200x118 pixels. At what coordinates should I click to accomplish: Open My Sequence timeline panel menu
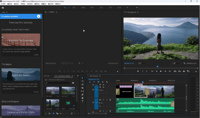pyautogui.click(x=100, y=76)
